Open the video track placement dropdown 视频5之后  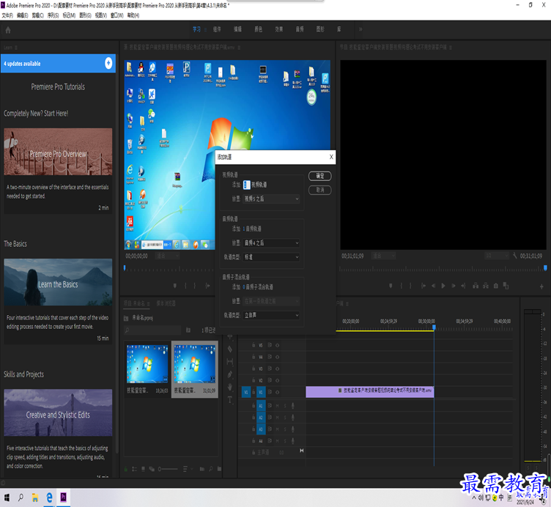click(271, 199)
